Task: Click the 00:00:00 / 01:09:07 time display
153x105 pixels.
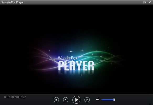Action: [15, 97]
